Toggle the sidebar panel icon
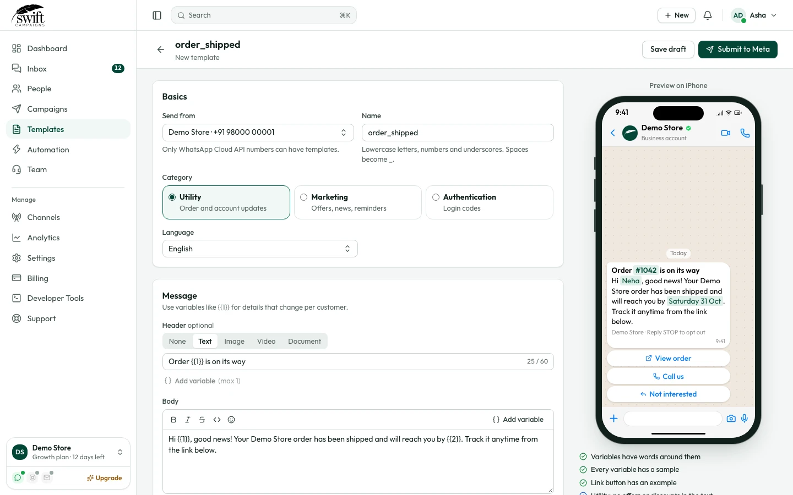793x495 pixels. point(157,15)
